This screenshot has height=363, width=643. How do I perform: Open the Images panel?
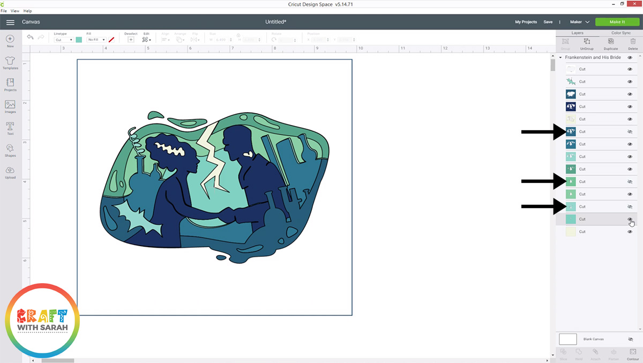pos(10,106)
